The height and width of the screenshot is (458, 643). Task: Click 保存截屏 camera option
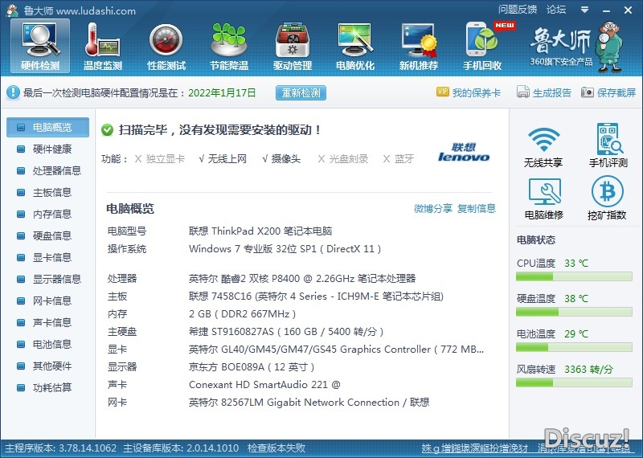608,92
